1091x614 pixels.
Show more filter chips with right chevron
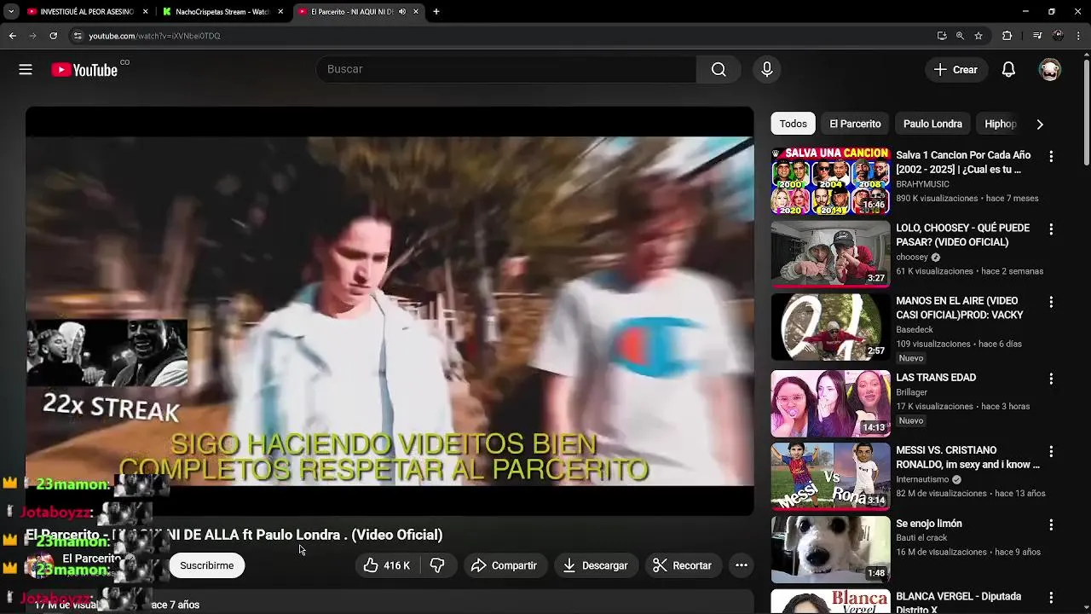click(1040, 124)
